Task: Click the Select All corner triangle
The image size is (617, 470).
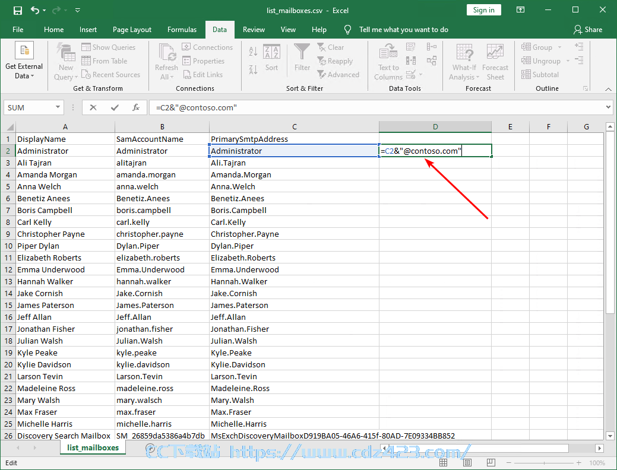Action: [x=10, y=126]
